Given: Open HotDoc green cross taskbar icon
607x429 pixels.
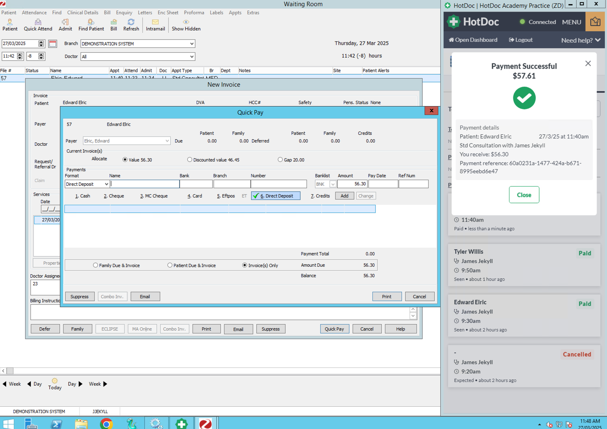Looking at the screenshot, I should pyautogui.click(x=181, y=423).
